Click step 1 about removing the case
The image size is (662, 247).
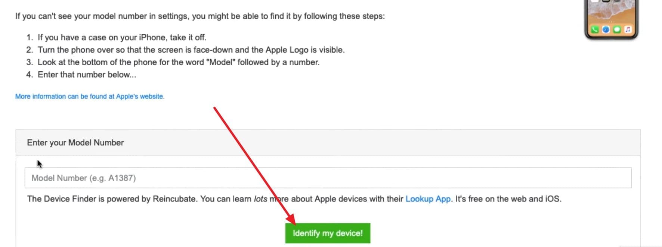122,37
